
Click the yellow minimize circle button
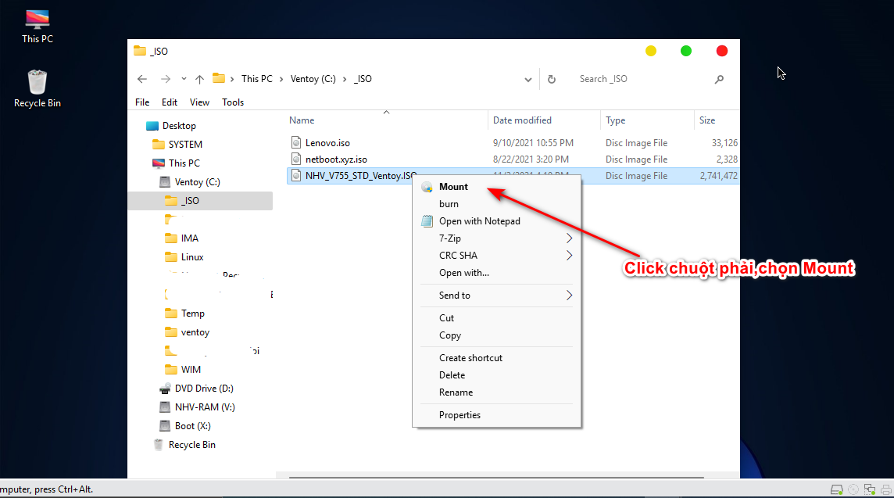(x=650, y=51)
